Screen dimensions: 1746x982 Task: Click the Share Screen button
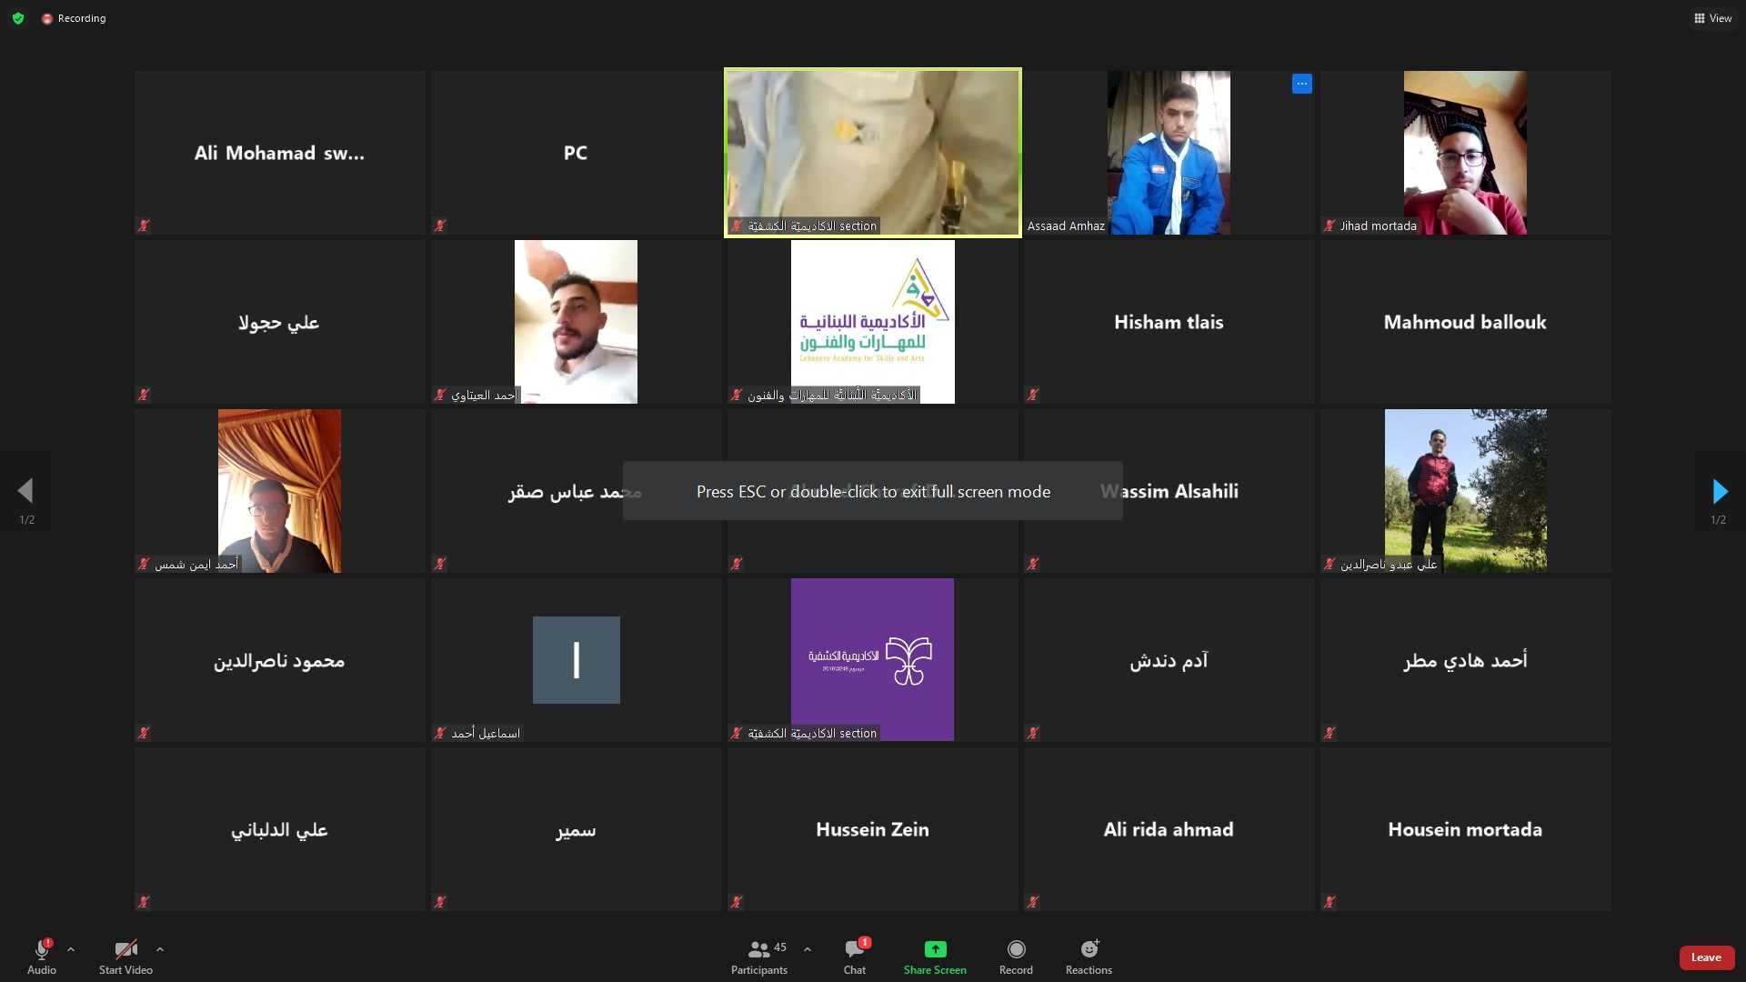click(x=935, y=956)
